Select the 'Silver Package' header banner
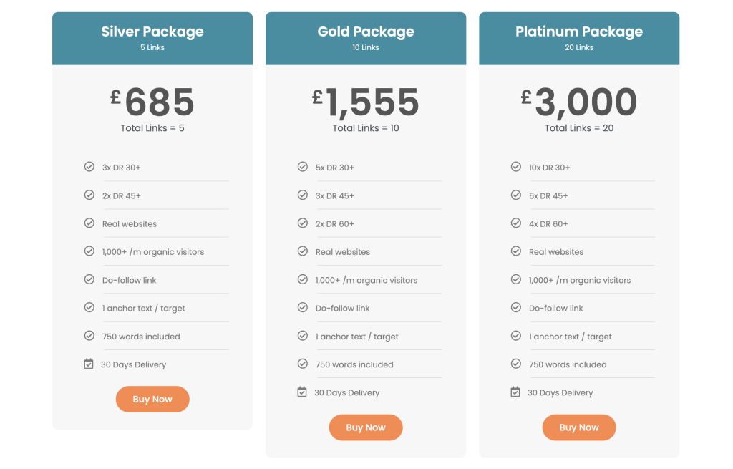 coord(152,37)
